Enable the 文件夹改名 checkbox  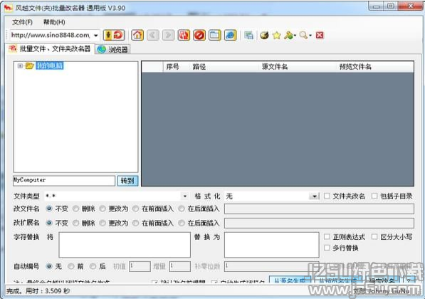click(x=327, y=196)
